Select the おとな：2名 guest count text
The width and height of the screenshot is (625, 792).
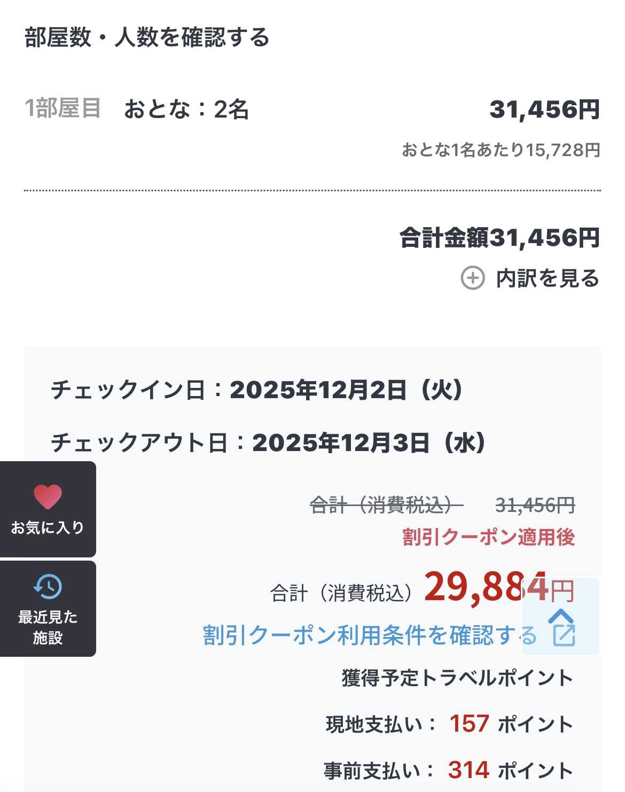186,110
